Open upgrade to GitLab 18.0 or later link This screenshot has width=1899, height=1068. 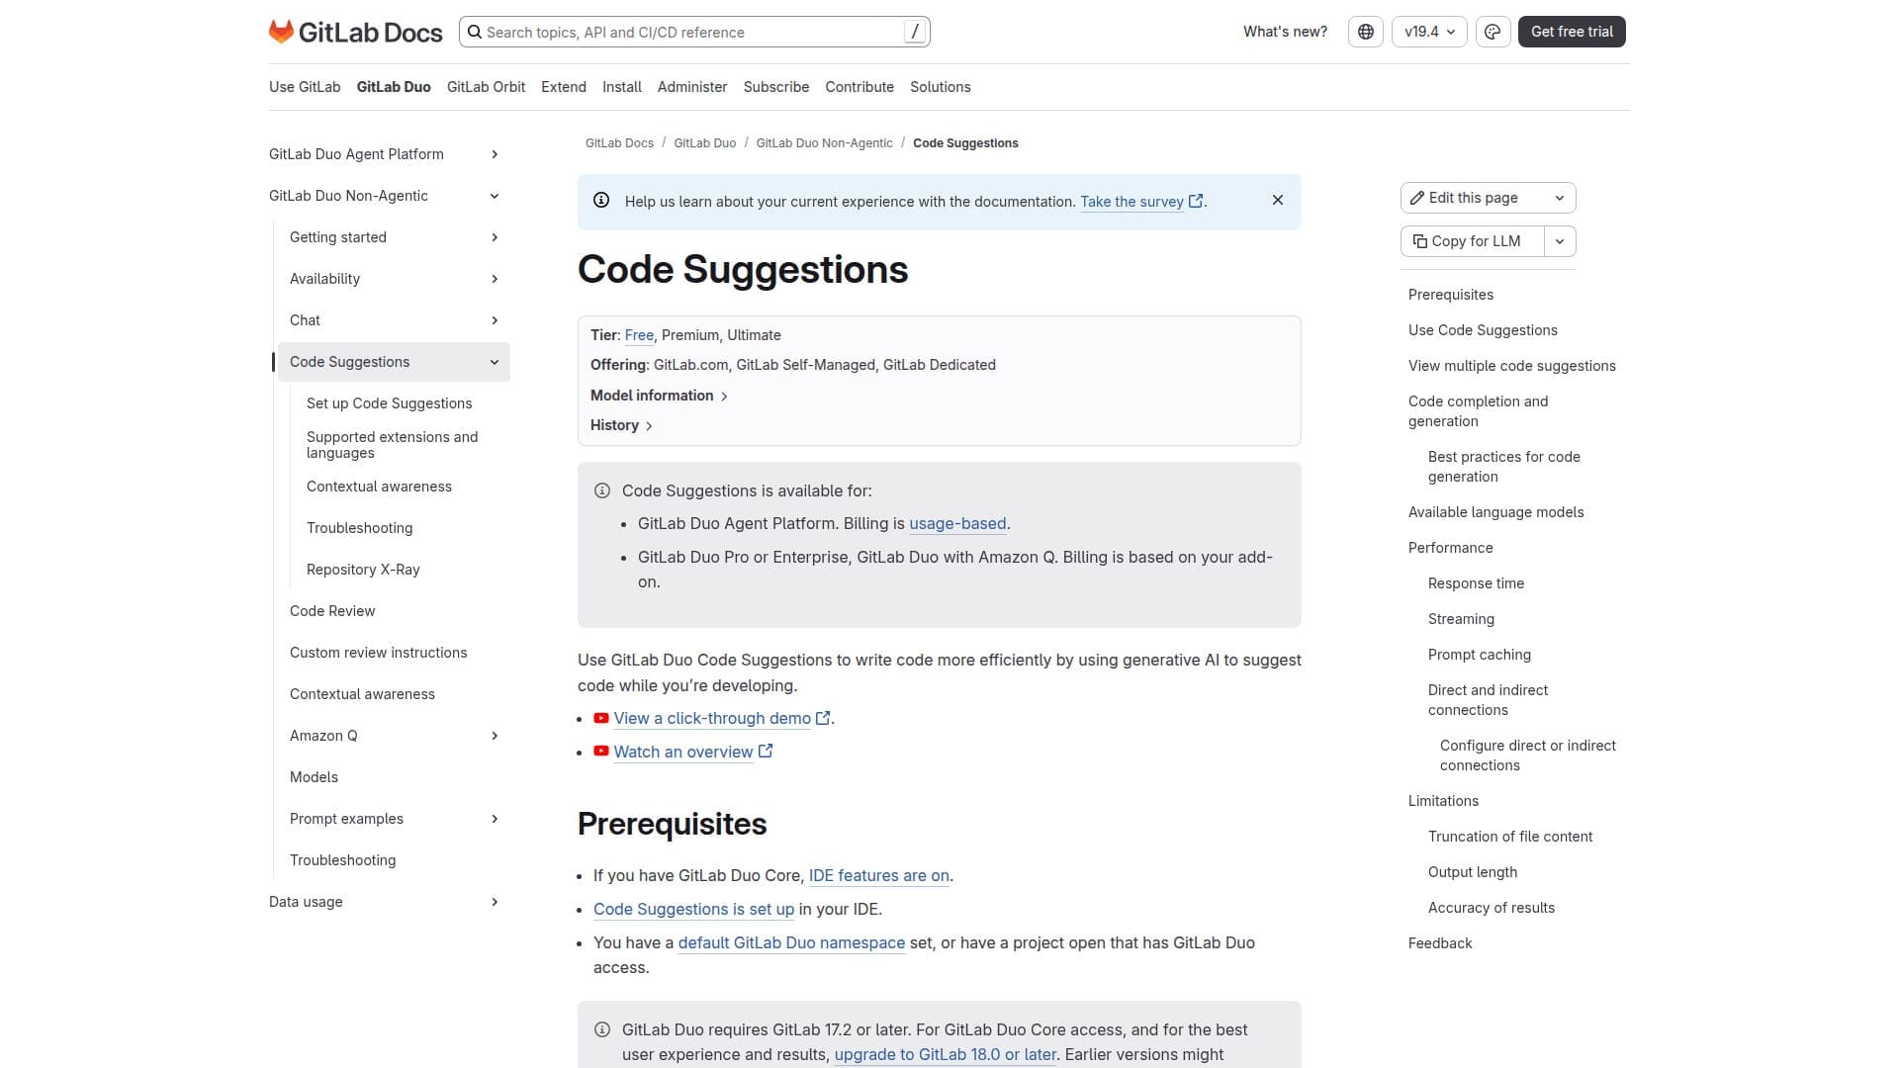(946, 1054)
